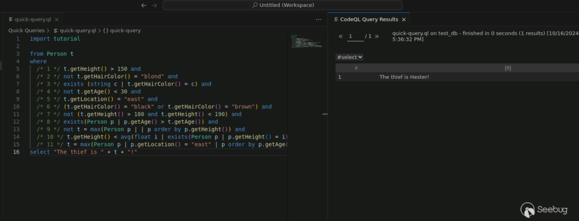Click the icon on CodeQL Query Results tab
Screen dimensions: 579x221
pyautogui.click(x=336, y=19)
